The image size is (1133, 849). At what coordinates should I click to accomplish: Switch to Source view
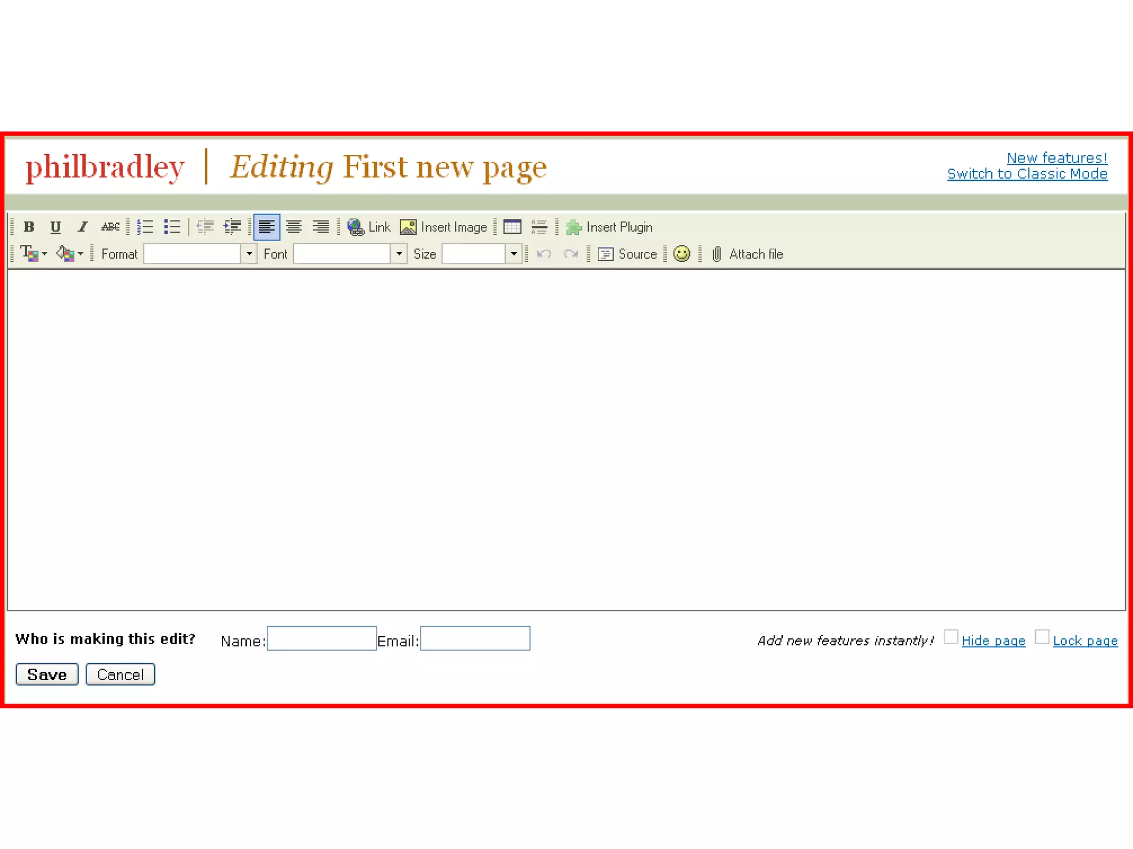pos(628,254)
